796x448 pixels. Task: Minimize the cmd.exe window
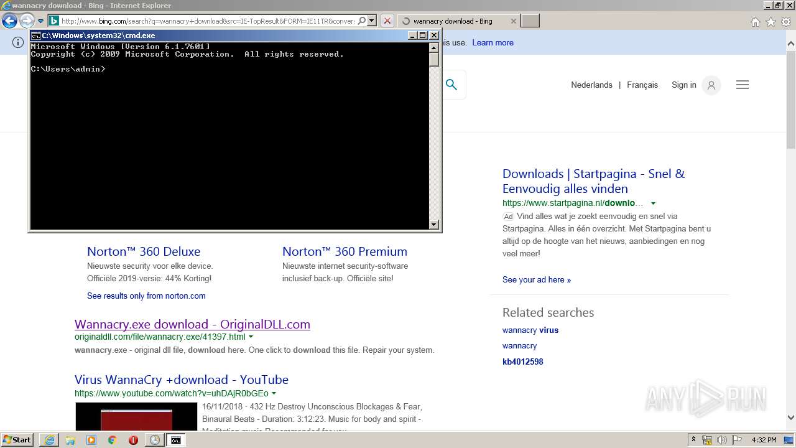412,35
